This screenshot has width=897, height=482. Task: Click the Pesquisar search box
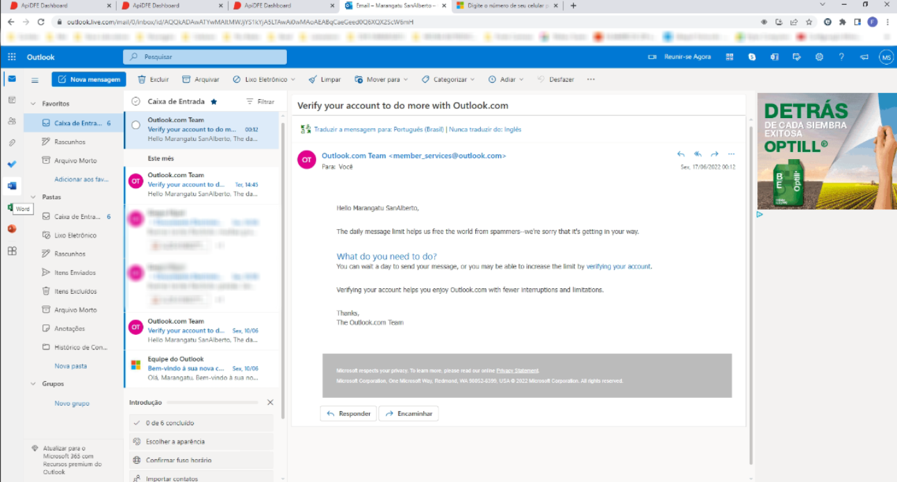coord(205,57)
